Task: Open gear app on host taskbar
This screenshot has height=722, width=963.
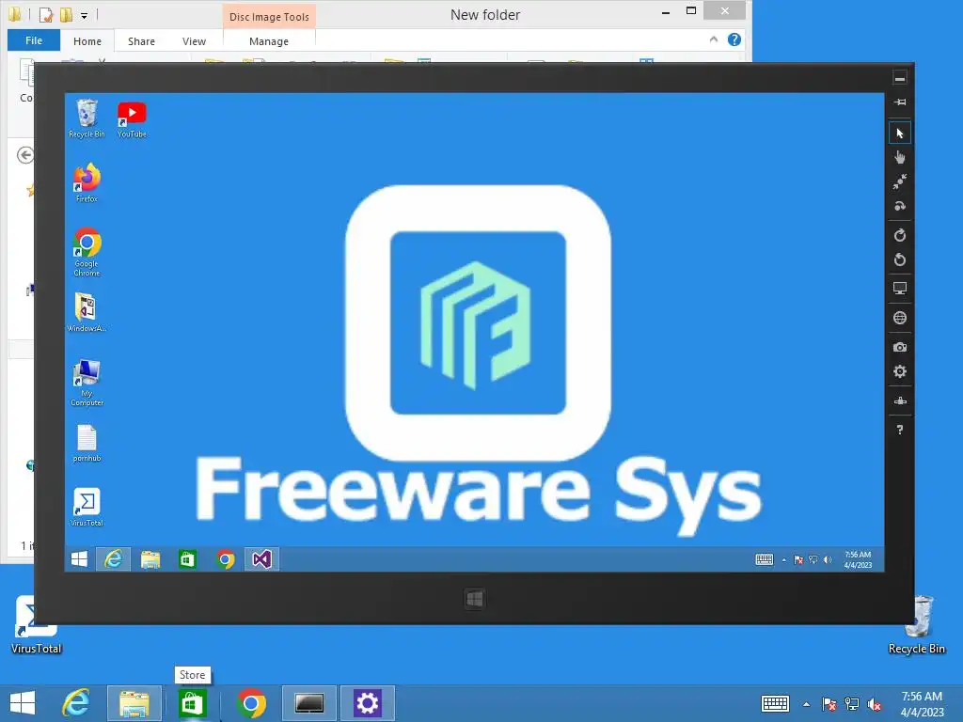Action: click(368, 703)
